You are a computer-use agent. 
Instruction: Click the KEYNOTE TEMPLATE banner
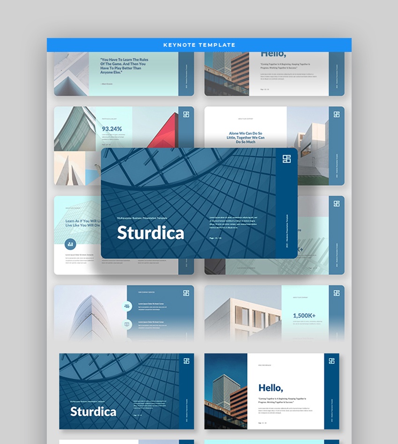pyautogui.click(x=199, y=45)
